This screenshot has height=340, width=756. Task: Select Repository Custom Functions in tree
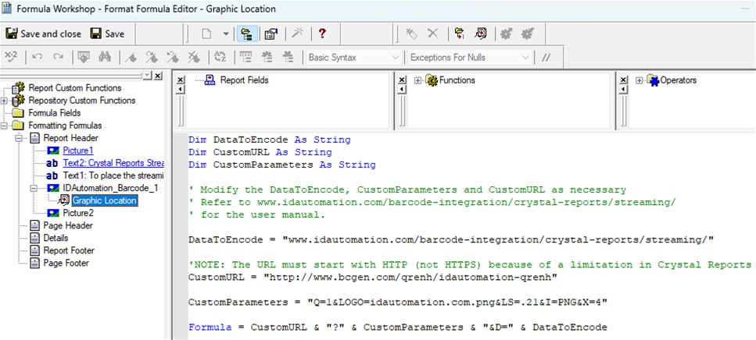(x=82, y=101)
